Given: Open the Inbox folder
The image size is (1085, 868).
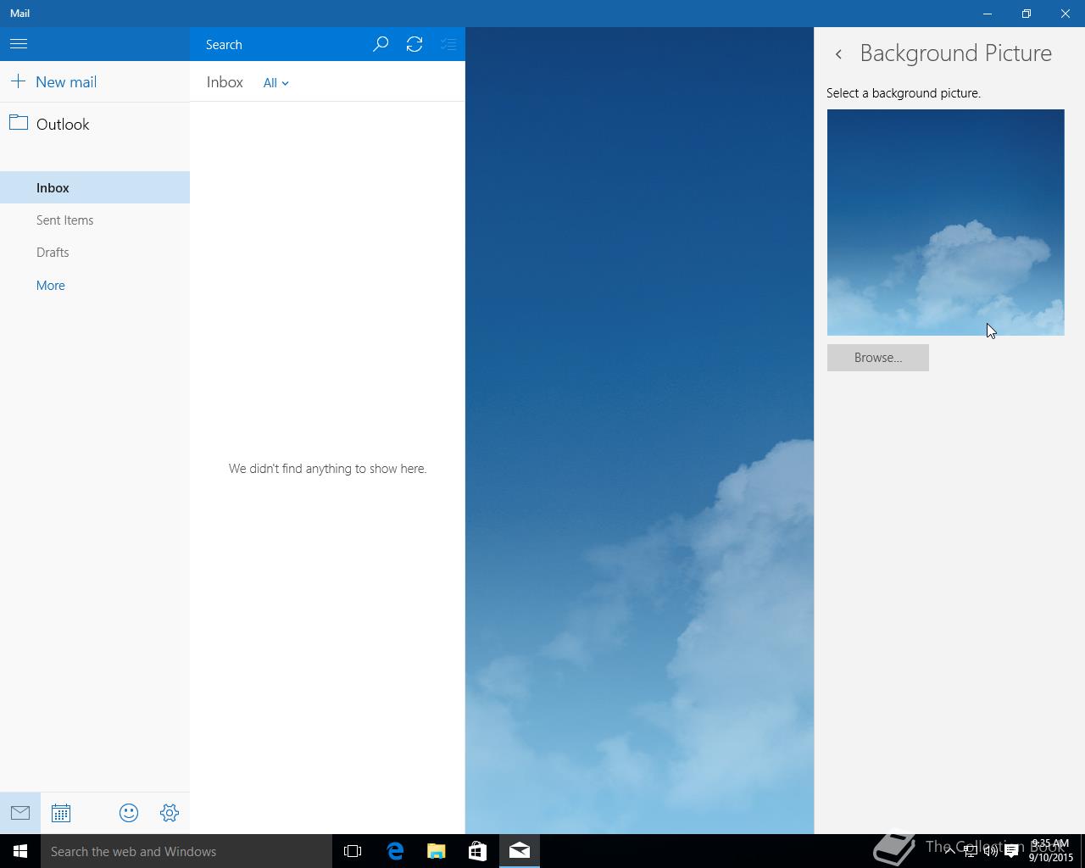Looking at the screenshot, I should (95, 187).
